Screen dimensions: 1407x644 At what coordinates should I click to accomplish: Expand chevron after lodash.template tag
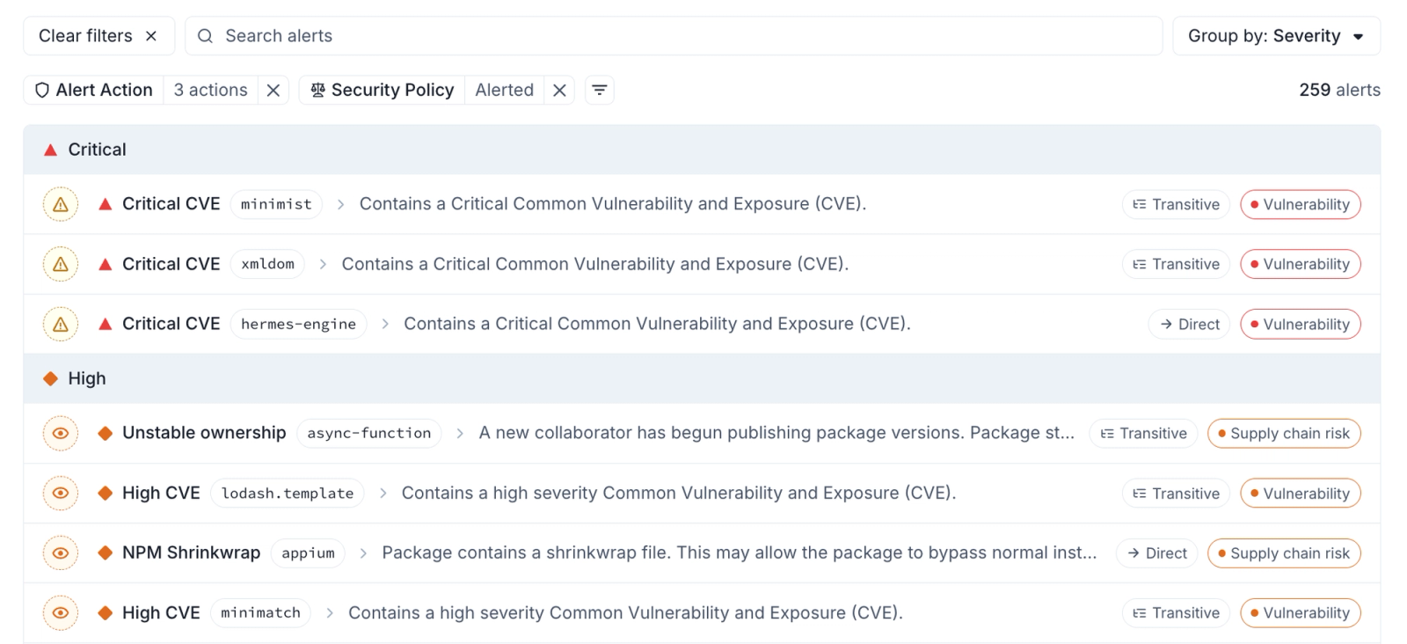[383, 493]
